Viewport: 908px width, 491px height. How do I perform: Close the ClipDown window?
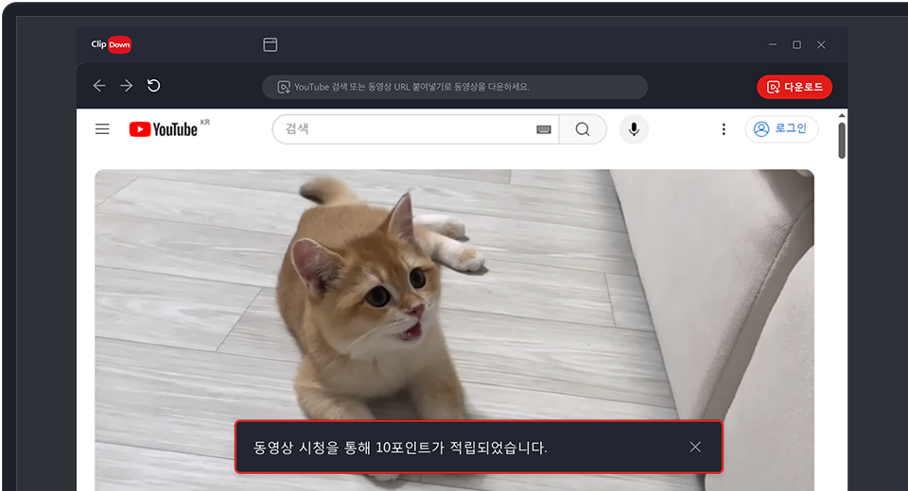click(x=821, y=44)
